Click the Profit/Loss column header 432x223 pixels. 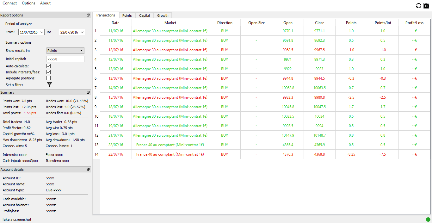(x=415, y=23)
